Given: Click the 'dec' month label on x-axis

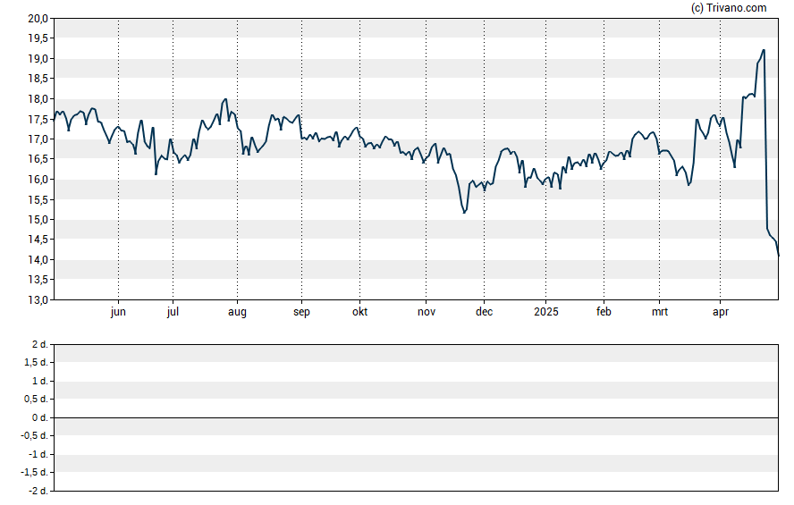Looking at the screenshot, I should [484, 312].
